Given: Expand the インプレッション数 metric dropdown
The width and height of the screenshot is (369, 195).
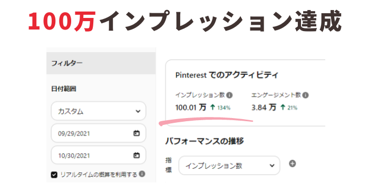Looking at the screenshot, I should [x=229, y=165].
